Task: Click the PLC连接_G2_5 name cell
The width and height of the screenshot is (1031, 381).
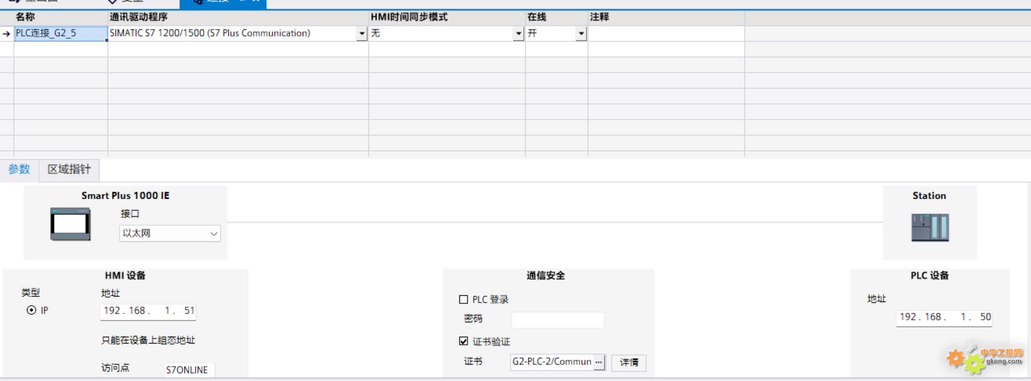Action: click(60, 33)
